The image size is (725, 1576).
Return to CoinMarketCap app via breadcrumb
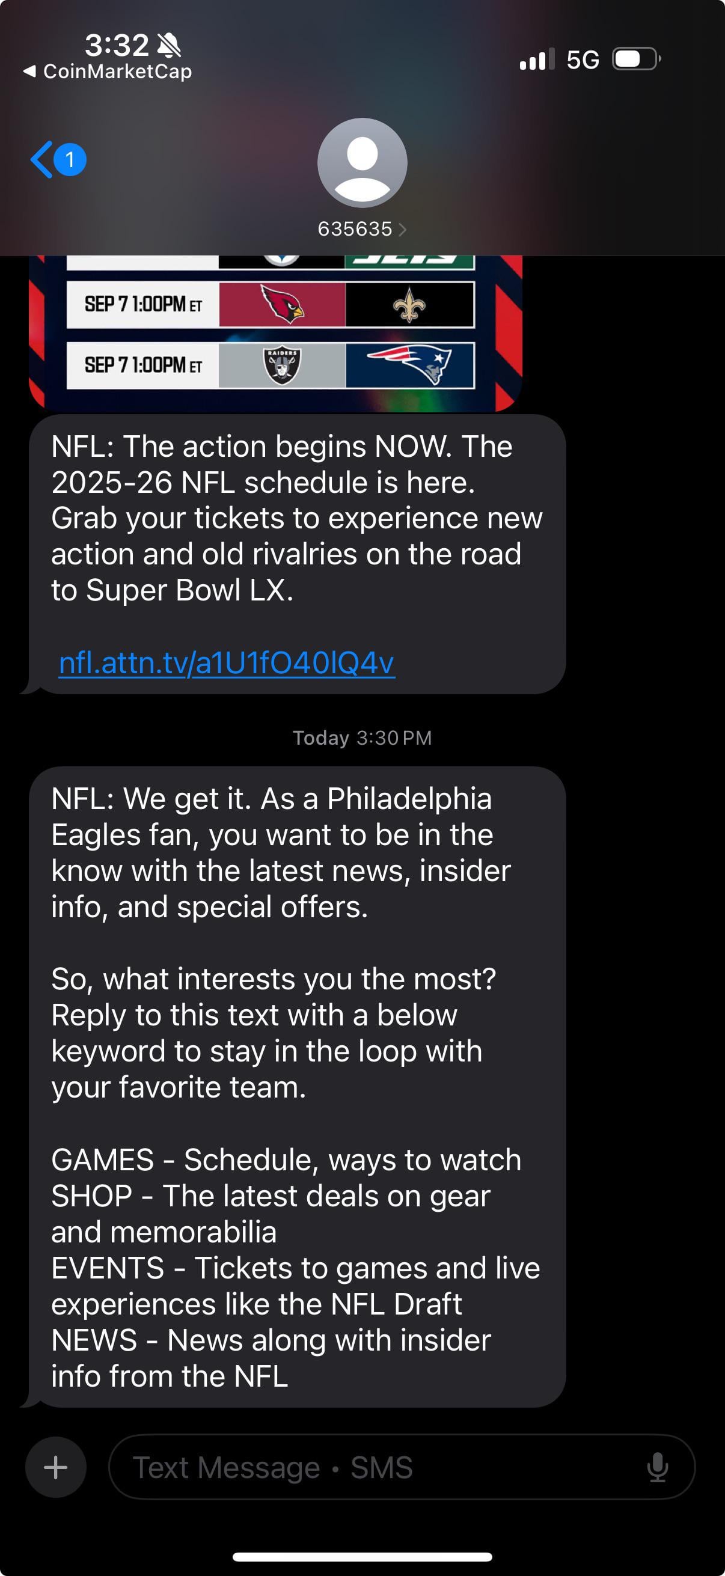(x=108, y=72)
